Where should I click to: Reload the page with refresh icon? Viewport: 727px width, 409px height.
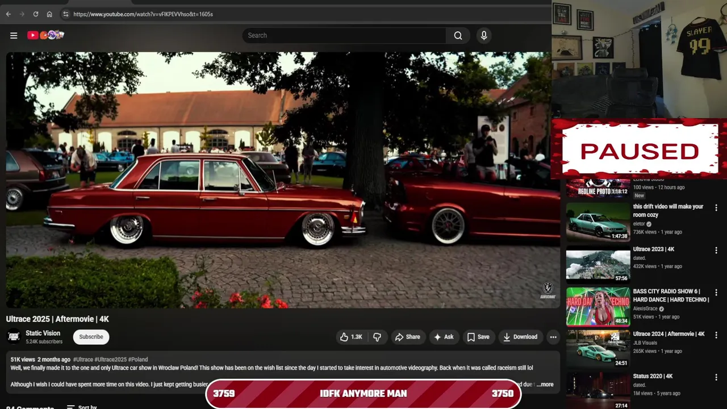[36, 14]
